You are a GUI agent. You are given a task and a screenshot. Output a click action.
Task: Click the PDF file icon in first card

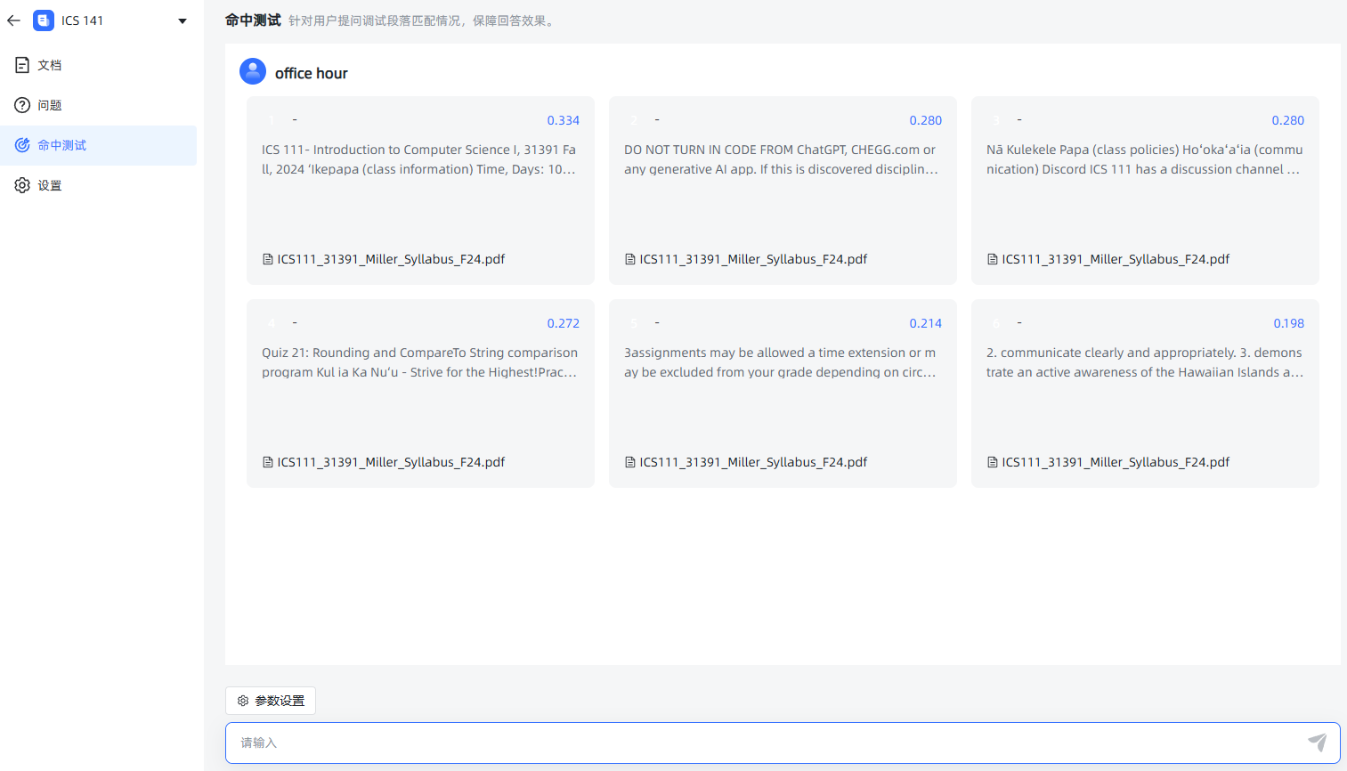(x=268, y=259)
